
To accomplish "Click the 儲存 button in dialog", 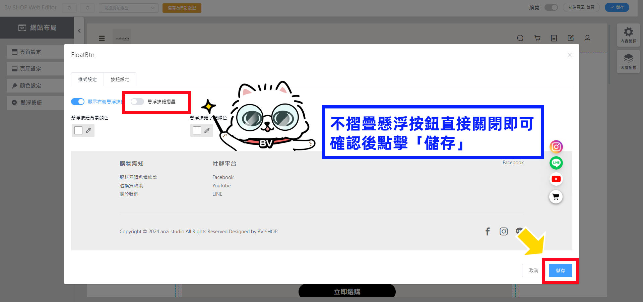I will coord(561,270).
